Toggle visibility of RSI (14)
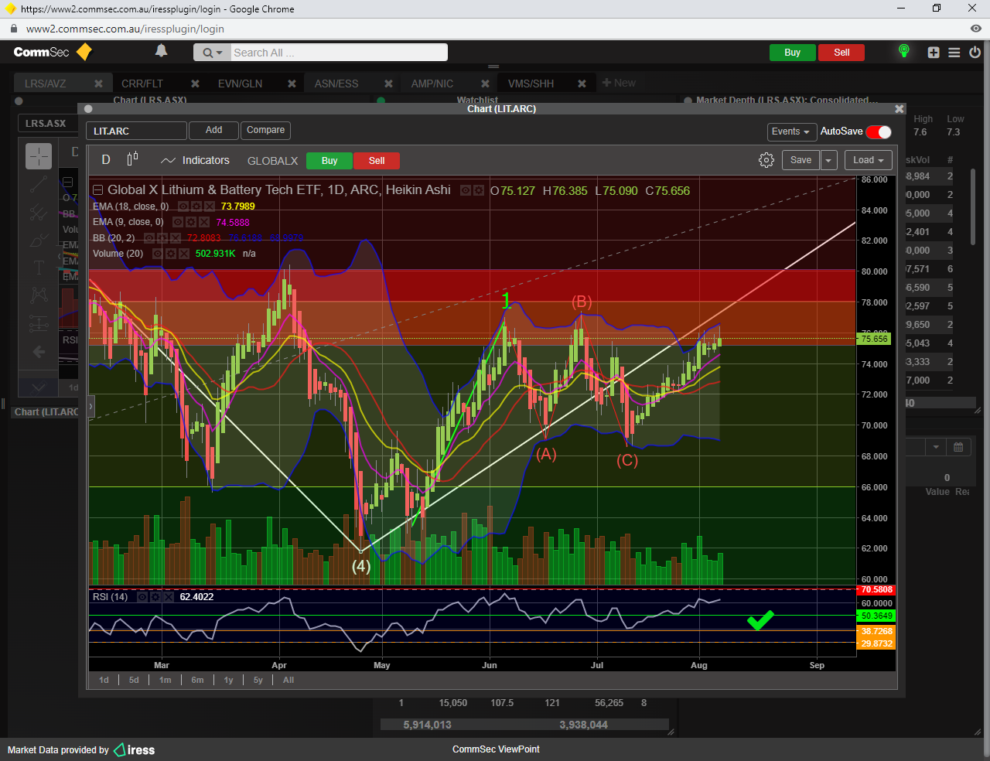990x761 pixels. [142, 597]
